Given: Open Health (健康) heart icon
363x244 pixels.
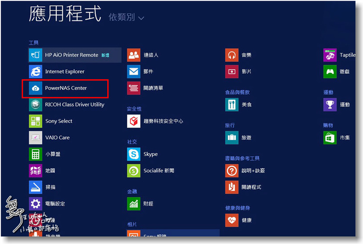Looking at the screenshot, I should pos(232,220).
